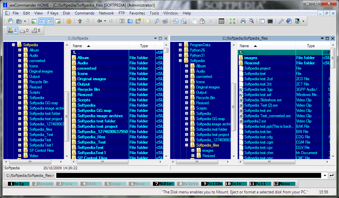Click the left file list Name column header
Viewport: 339px width, 198px height.
[x=100, y=46]
